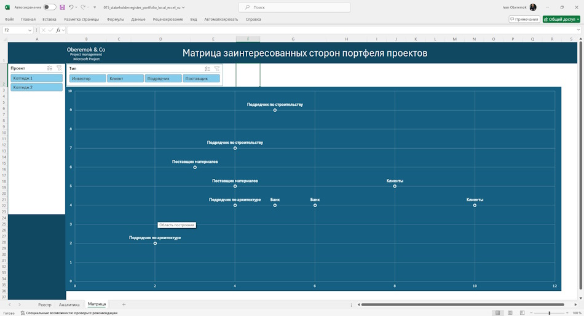Open the Формулы ribbon tab
This screenshot has height=316, width=584.
[x=116, y=20]
